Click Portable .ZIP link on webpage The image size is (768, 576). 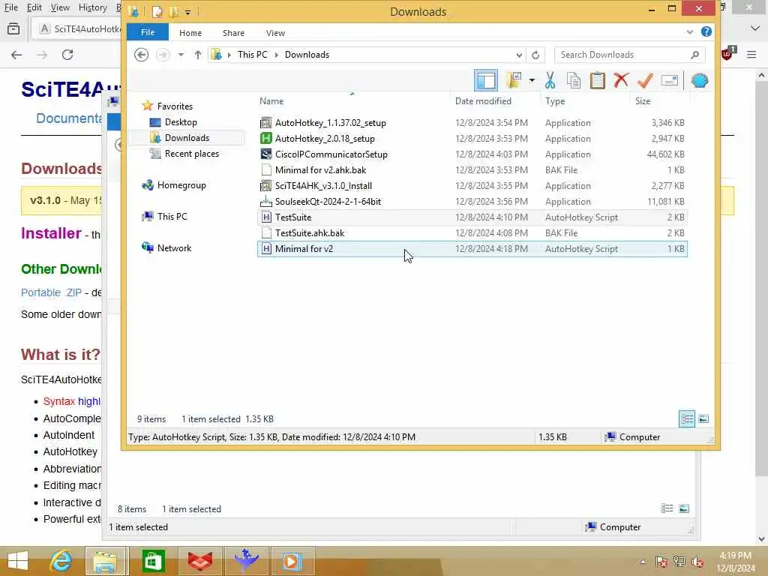[51, 292]
